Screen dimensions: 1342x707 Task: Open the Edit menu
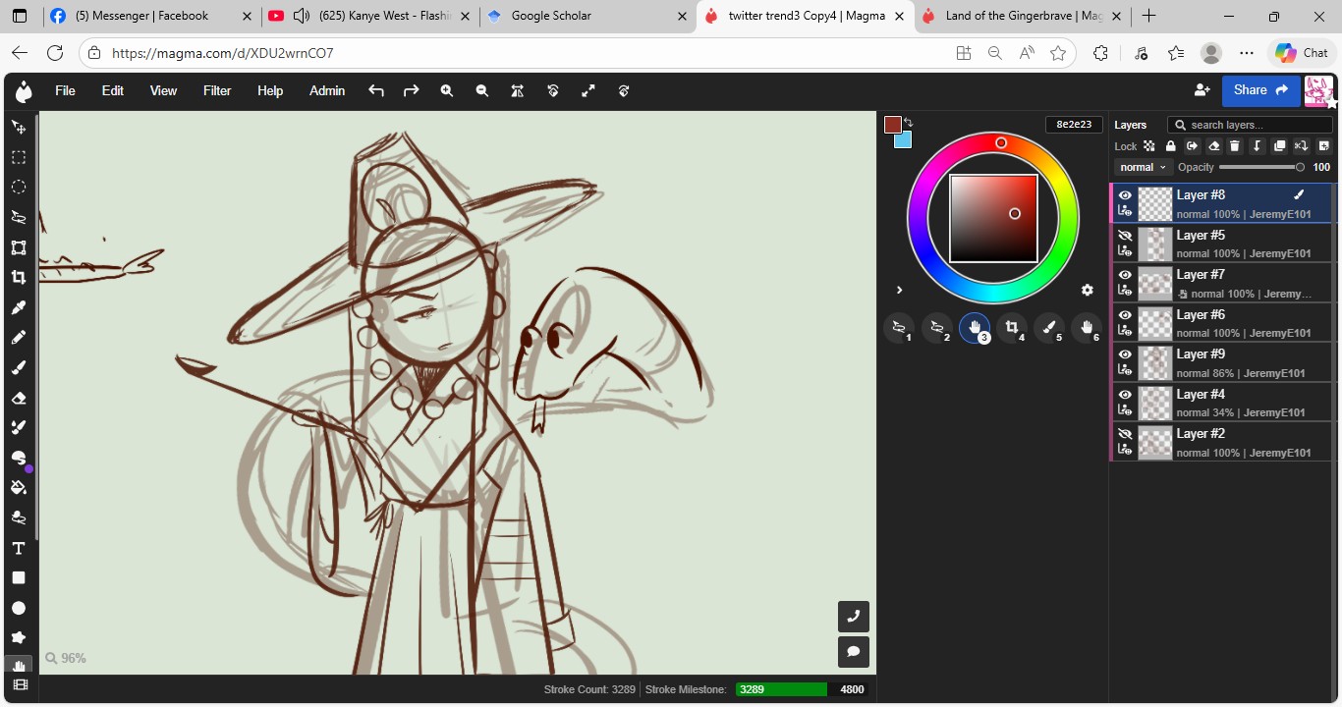(113, 91)
